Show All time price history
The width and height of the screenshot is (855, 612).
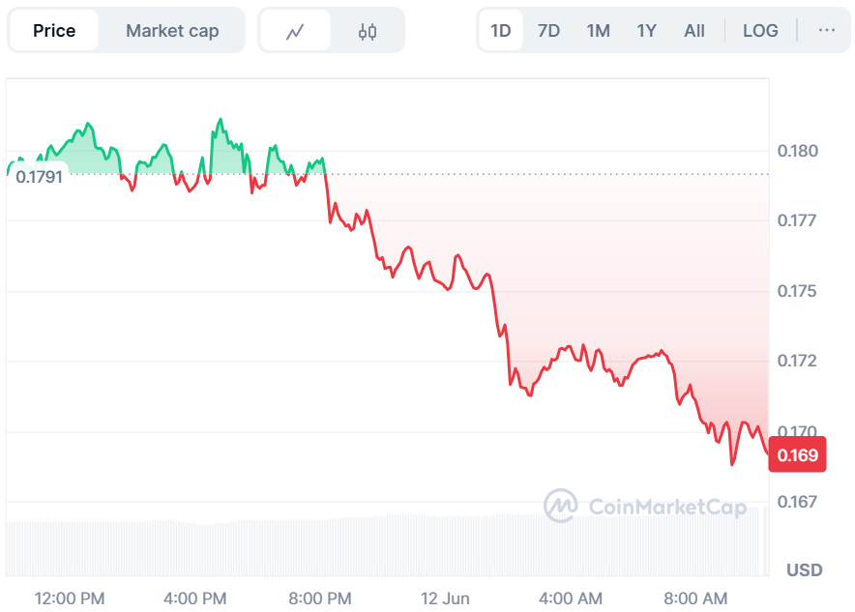click(x=694, y=30)
